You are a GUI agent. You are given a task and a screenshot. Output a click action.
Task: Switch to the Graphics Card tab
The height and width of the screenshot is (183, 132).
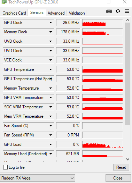tap(14, 13)
